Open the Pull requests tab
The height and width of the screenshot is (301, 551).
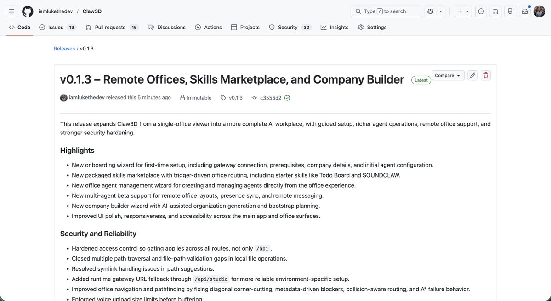112,28
